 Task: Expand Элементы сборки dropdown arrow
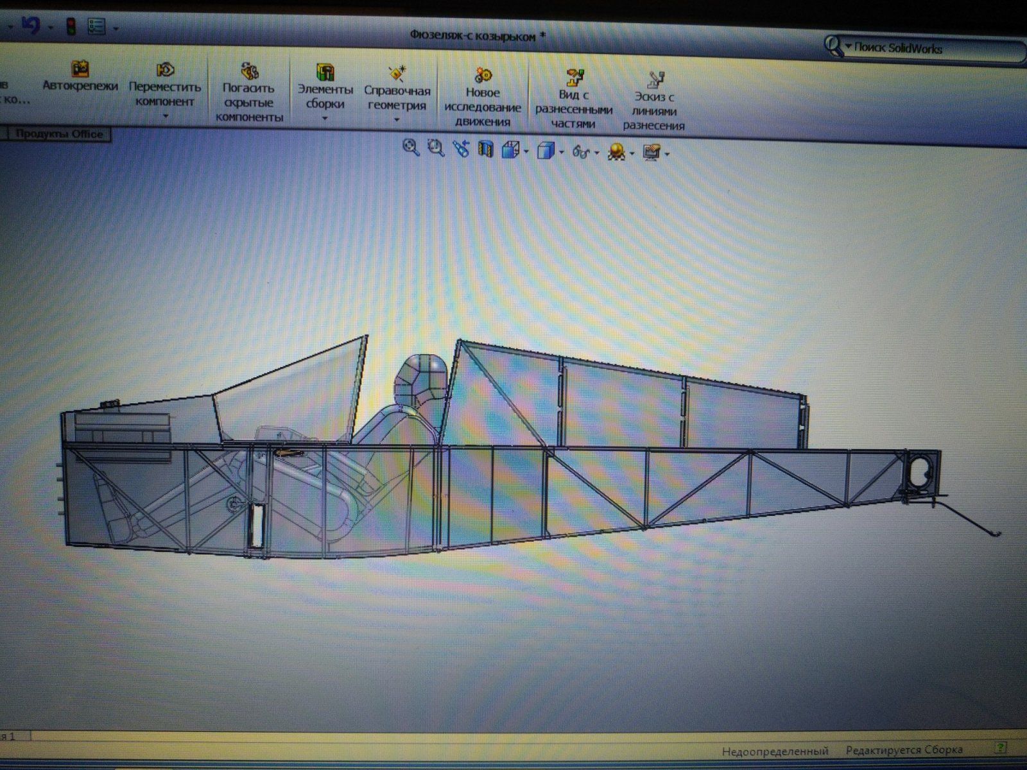[324, 119]
